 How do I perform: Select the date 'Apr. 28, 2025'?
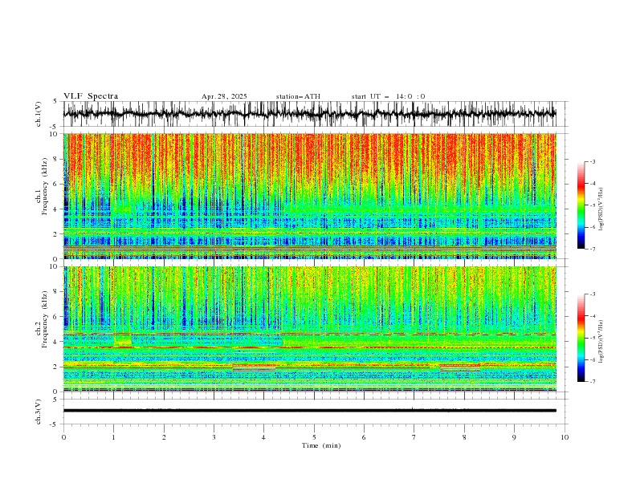point(224,96)
